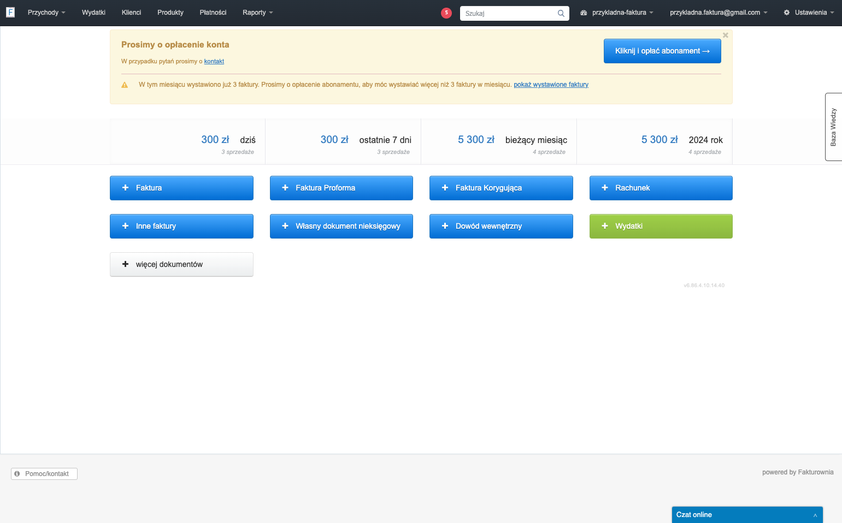Add a Faktura Korygująca
Image resolution: width=842 pixels, height=523 pixels.
(501, 188)
